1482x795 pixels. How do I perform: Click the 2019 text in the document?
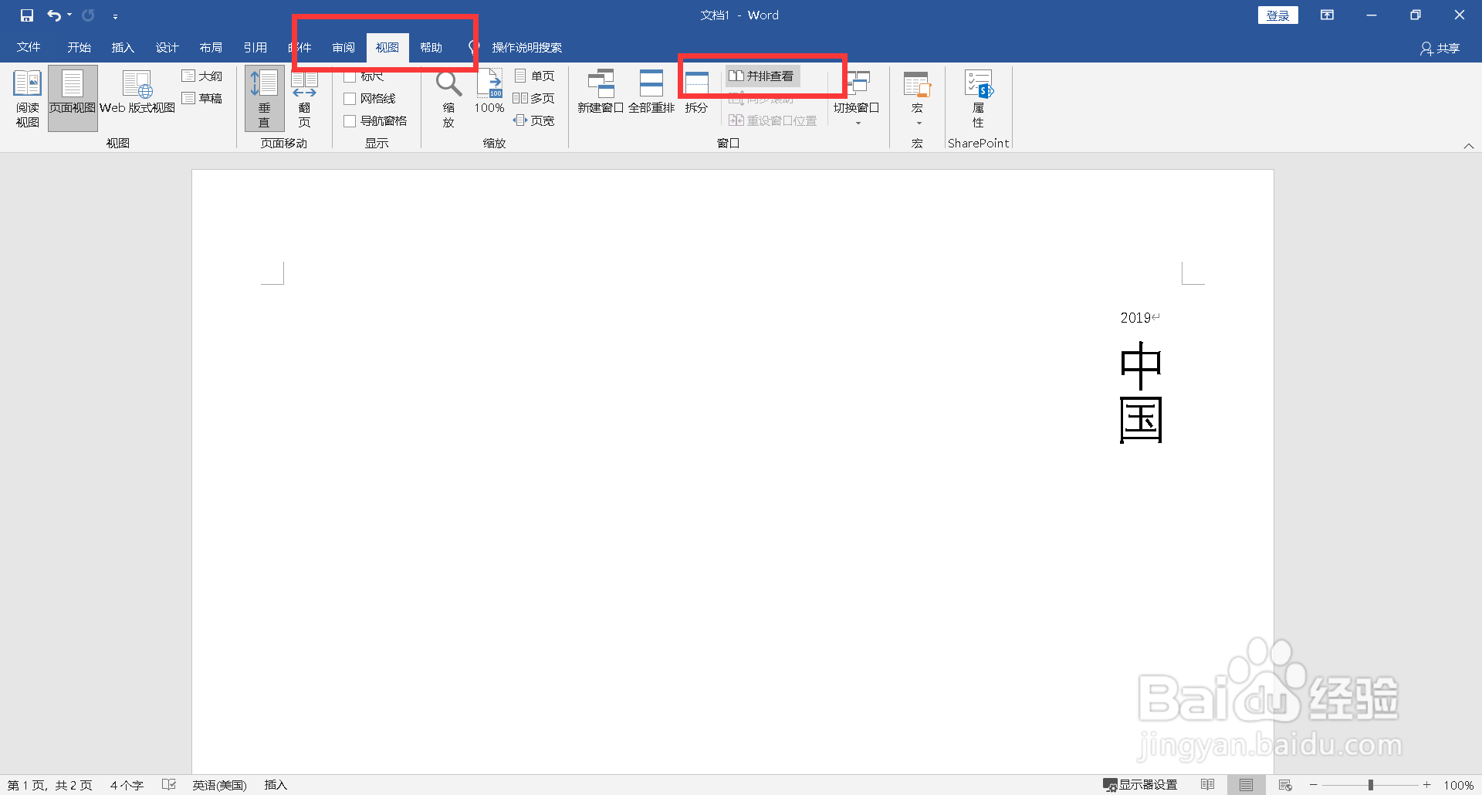[1135, 317]
